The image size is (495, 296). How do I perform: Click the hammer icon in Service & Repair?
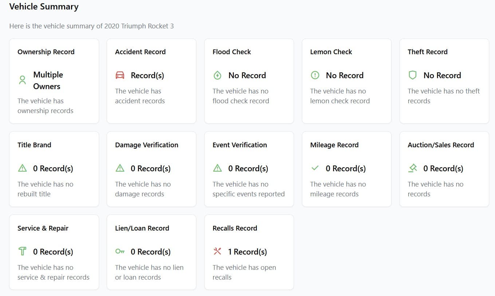[x=22, y=251]
